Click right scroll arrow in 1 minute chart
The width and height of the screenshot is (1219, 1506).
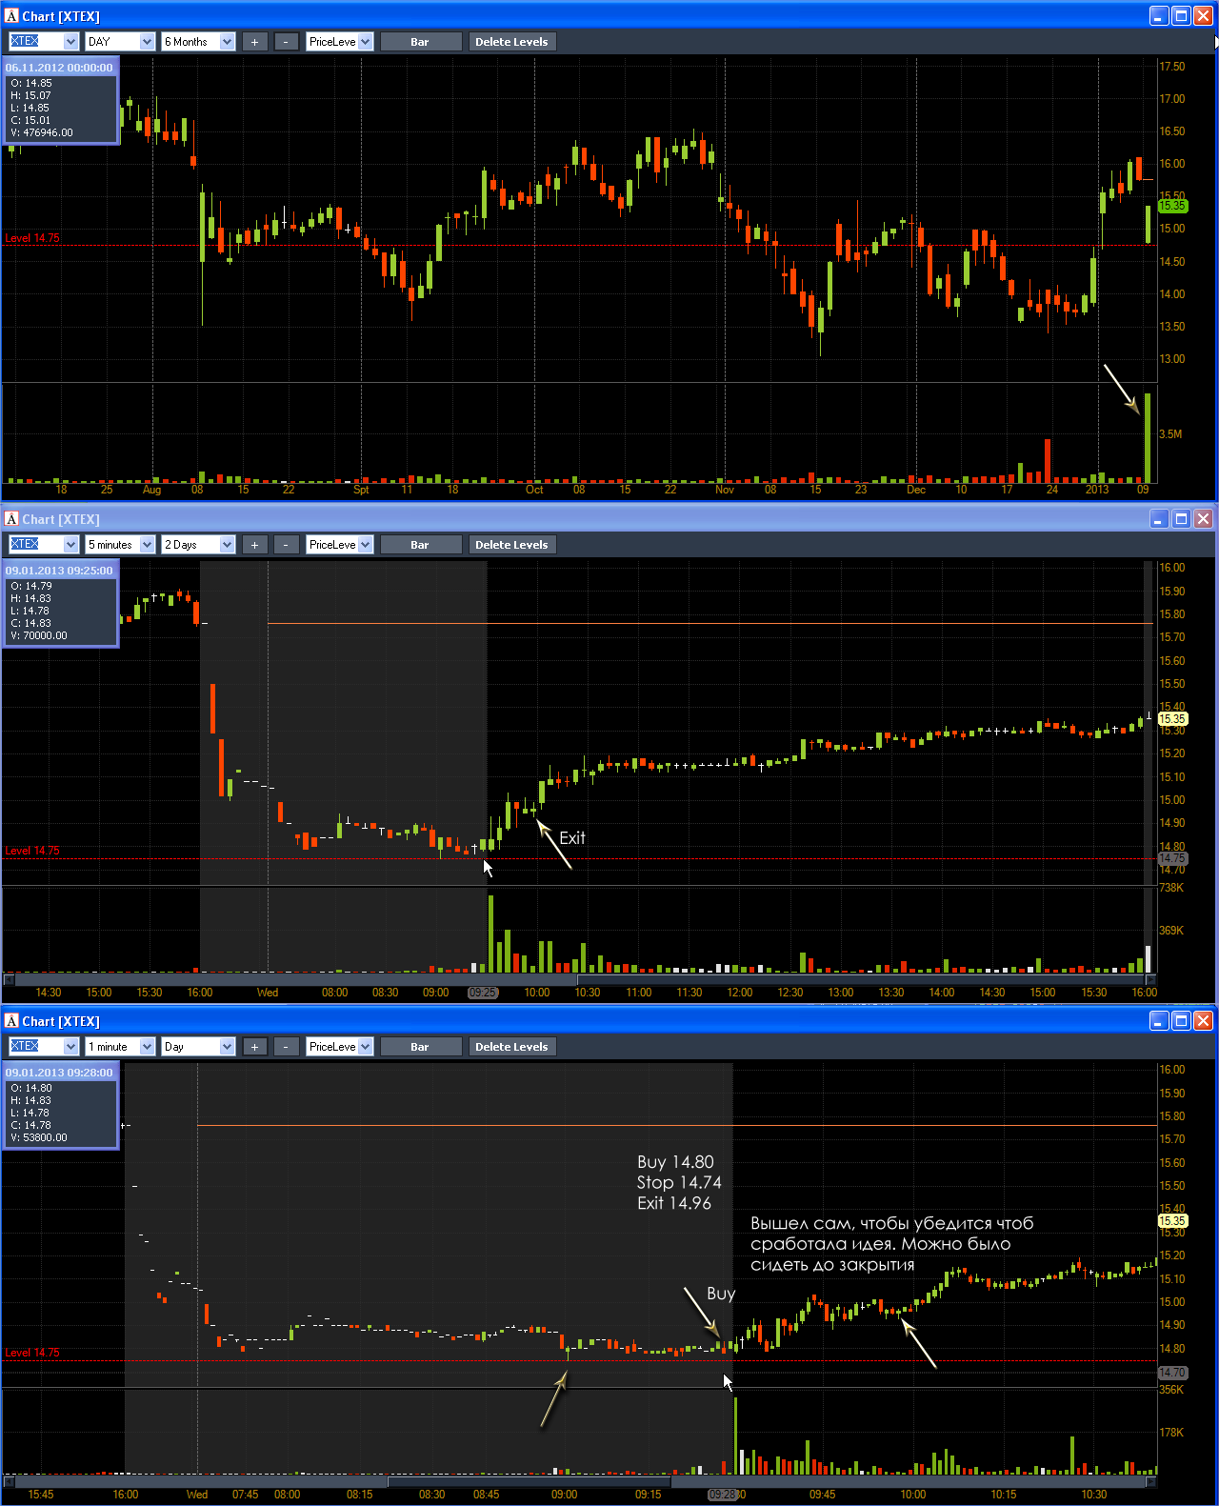(x=1150, y=1482)
